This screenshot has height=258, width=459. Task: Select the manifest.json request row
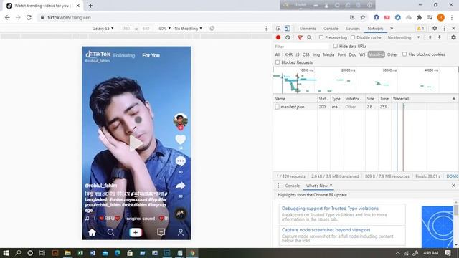(x=366, y=107)
